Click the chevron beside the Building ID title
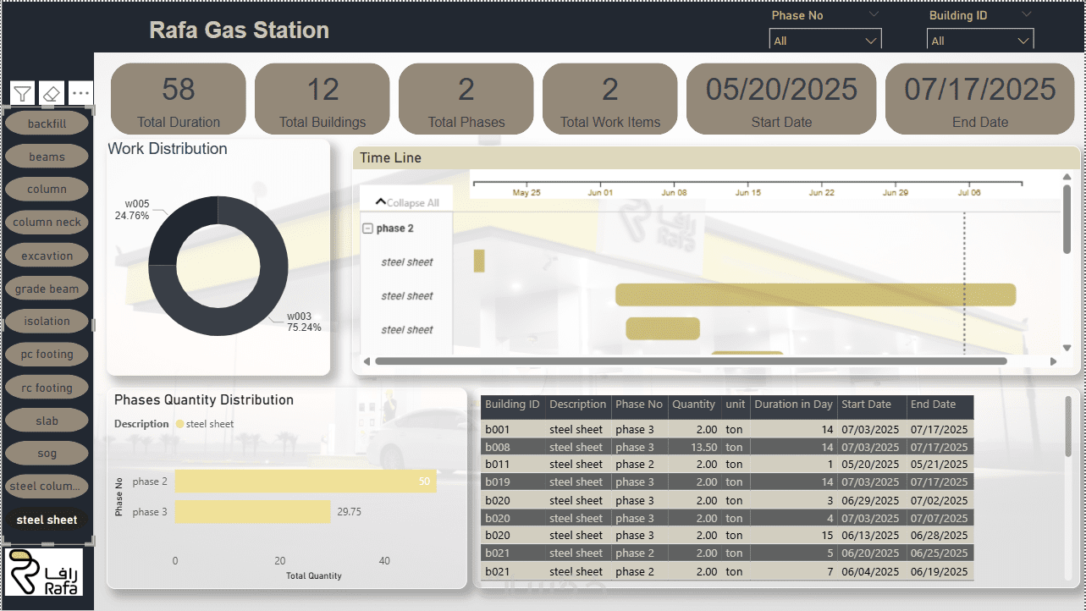The image size is (1086, 611). [1027, 15]
